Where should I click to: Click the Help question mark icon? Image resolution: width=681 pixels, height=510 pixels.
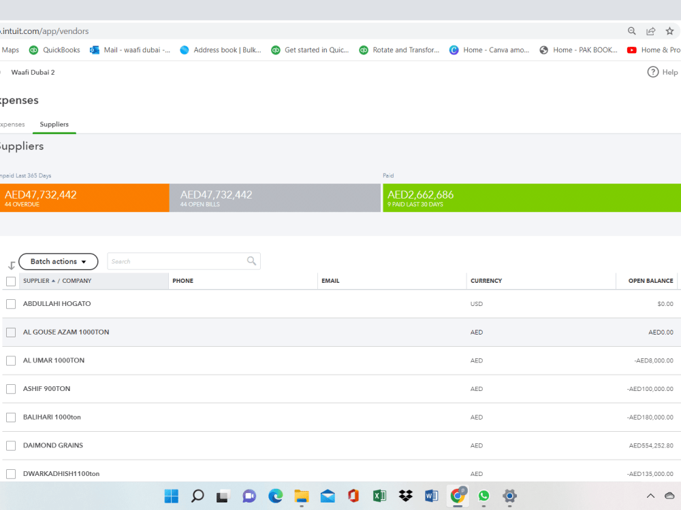tap(653, 72)
